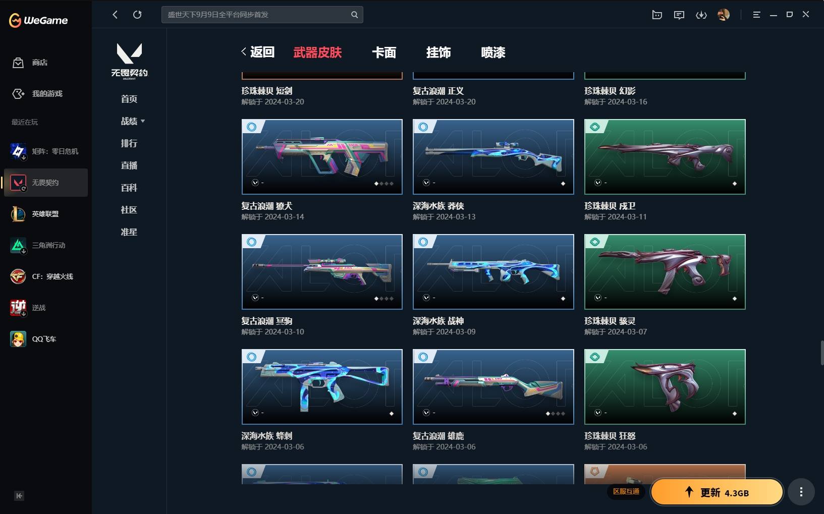Select 无畏契约 in the recent games list

click(x=45, y=183)
